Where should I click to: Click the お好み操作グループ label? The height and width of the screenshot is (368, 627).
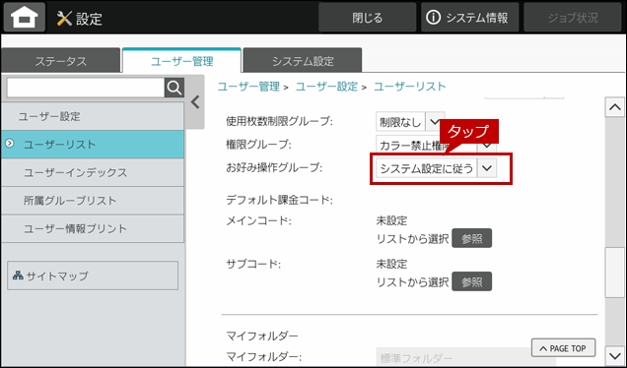(x=274, y=168)
